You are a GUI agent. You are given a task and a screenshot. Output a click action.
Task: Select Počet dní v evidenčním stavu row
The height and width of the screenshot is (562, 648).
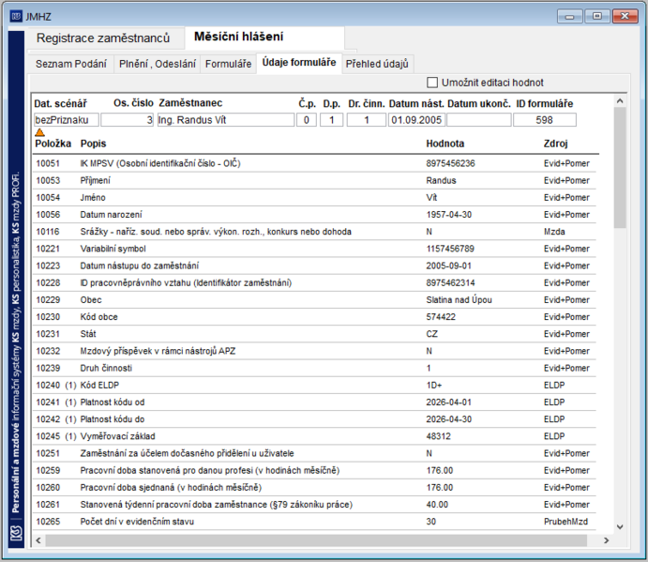[314, 522]
